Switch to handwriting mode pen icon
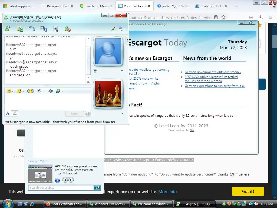The image size is (277, 208). pos(15,113)
